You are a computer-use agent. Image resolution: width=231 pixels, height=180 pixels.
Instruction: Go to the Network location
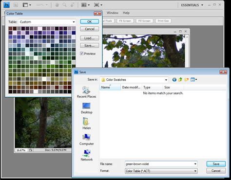pyautogui.click(x=86, y=155)
